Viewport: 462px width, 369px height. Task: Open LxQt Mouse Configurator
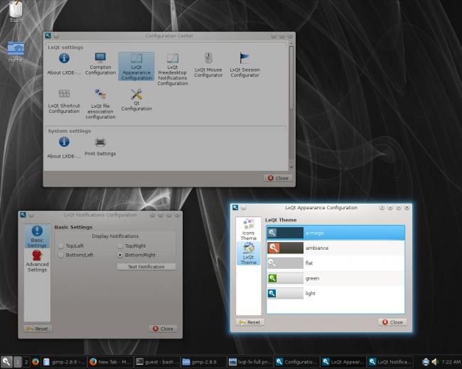point(208,65)
